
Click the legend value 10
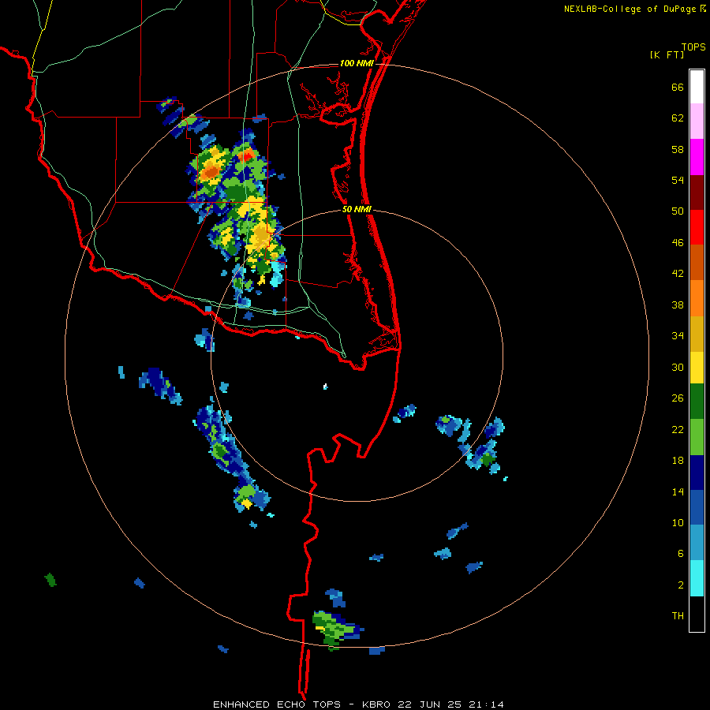click(678, 523)
